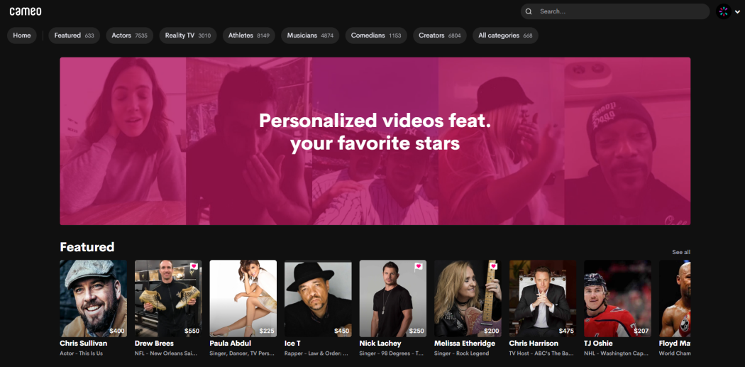Image resolution: width=745 pixels, height=367 pixels.
Task: Click 'NHL - Washington Cap...' description
Action: 617,354
